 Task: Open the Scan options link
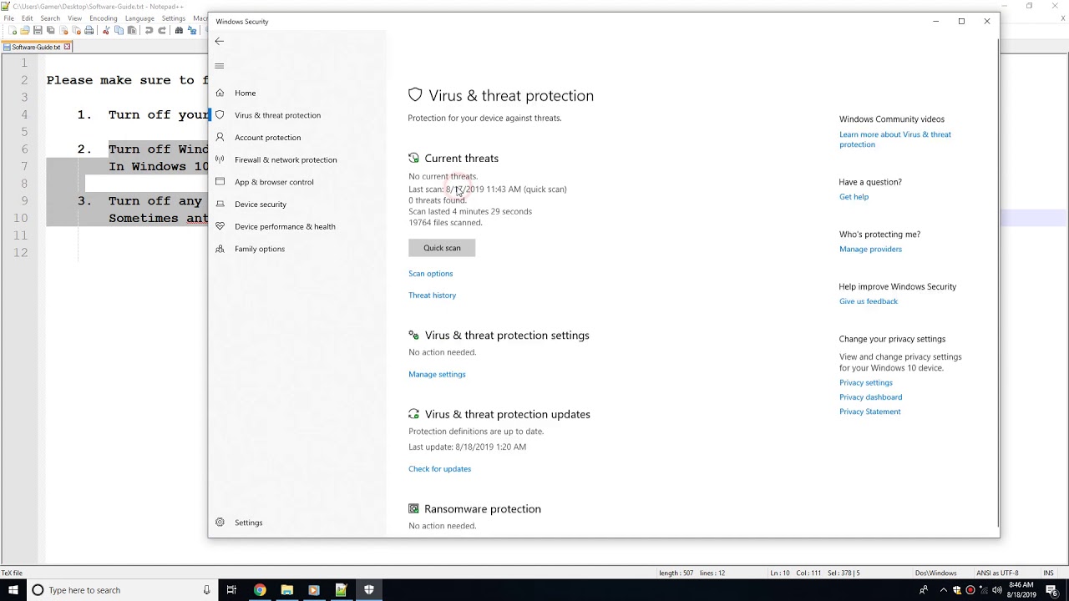pos(430,274)
